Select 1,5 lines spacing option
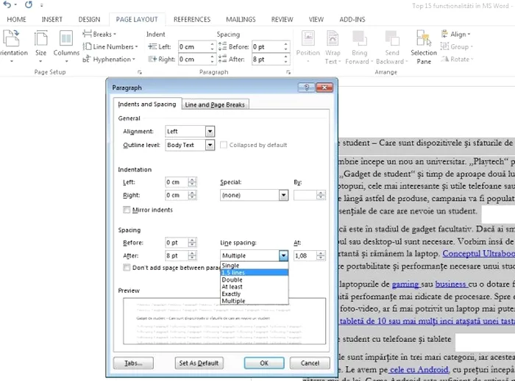This screenshot has width=515, height=381. pyautogui.click(x=255, y=273)
